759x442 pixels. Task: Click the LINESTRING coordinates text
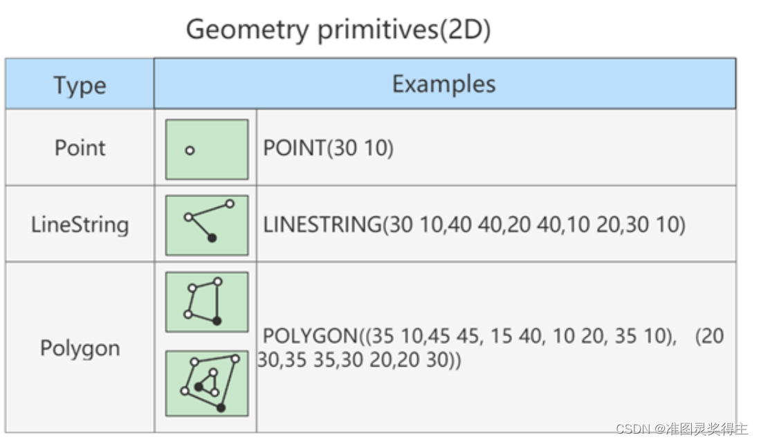coord(474,225)
